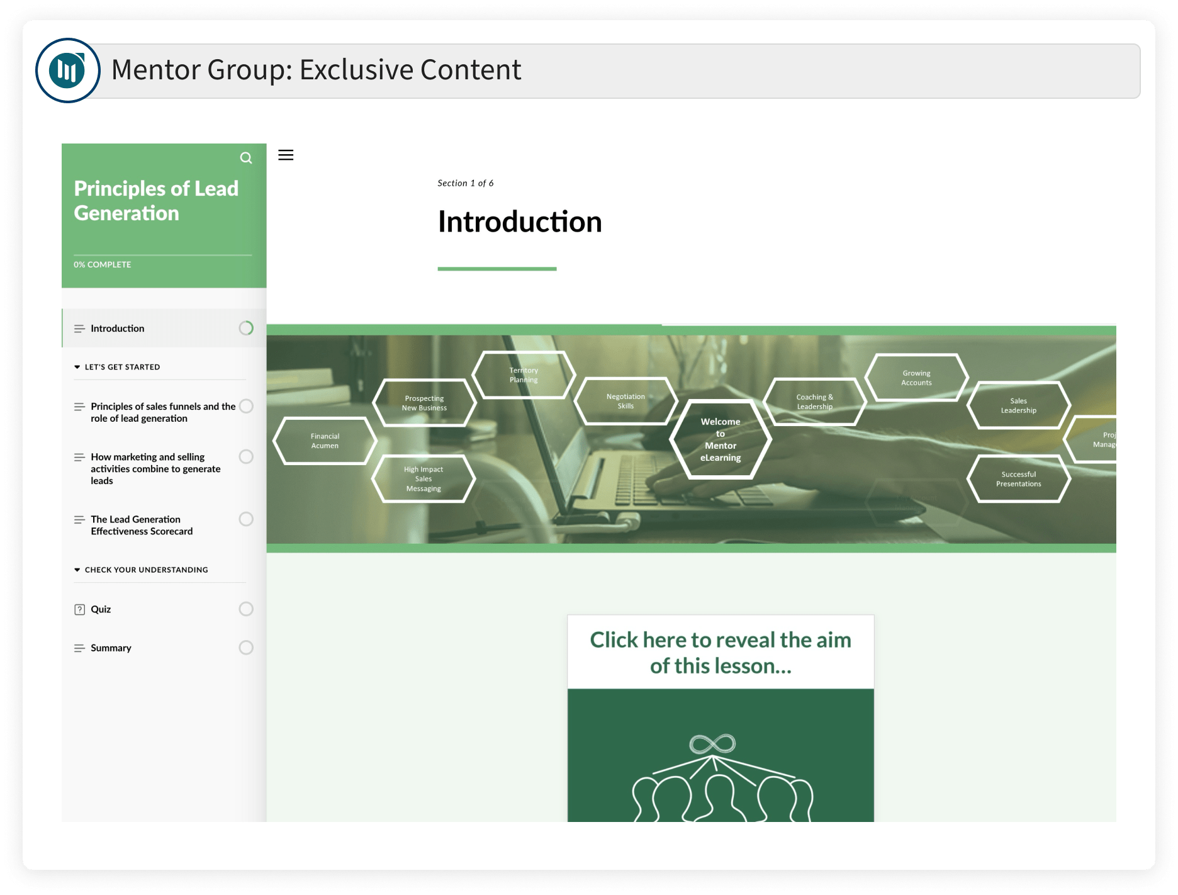This screenshot has width=1178, height=895.
Task: Click the lesson icon beside How marketing and selling activities
Action: 79,457
